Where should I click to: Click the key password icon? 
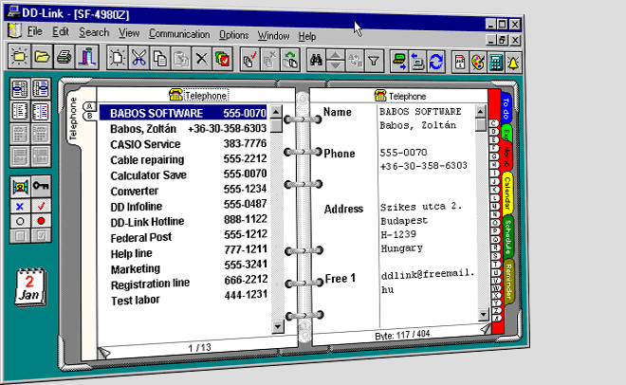point(41,187)
